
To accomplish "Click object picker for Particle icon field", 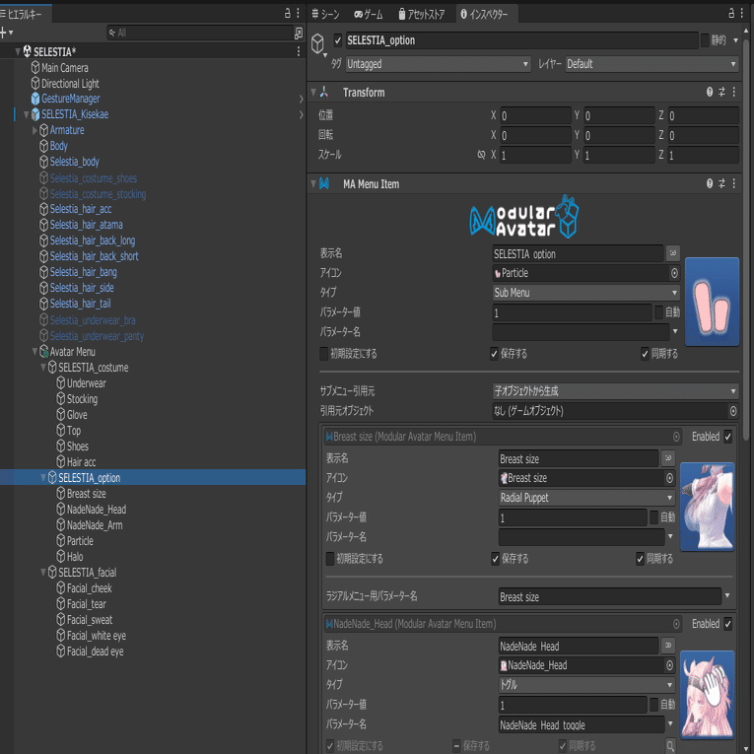I will [674, 273].
